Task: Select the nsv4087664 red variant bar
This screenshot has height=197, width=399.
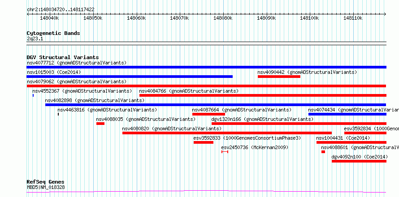Action: tap(208, 114)
